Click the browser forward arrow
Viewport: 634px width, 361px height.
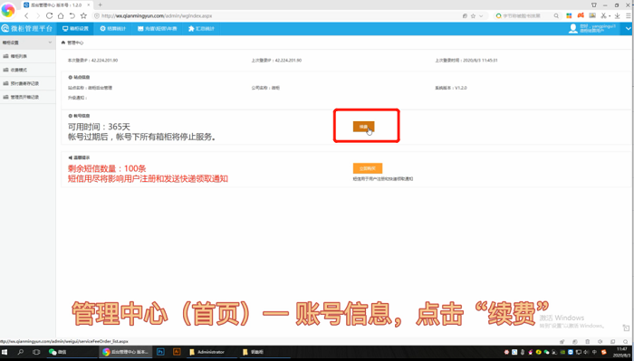coord(38,15)
